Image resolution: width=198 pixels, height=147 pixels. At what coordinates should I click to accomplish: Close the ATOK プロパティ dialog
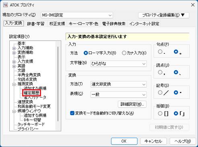[193, 5]
